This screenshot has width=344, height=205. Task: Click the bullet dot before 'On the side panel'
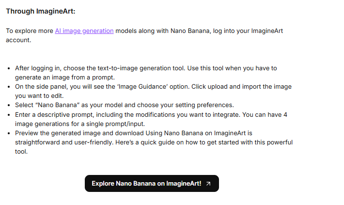coord(9,87)
